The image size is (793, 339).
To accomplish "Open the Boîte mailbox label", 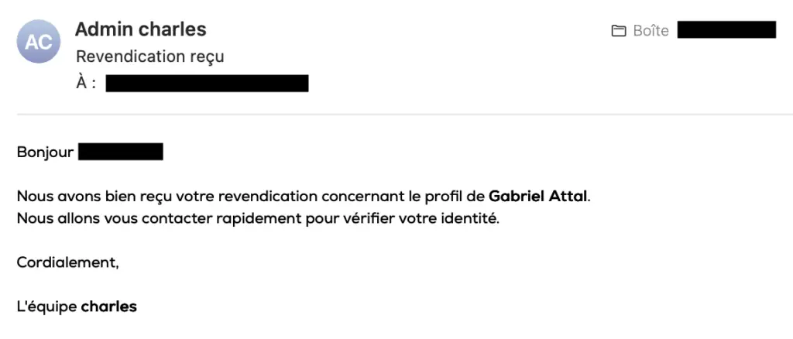I will [x=651, y=31].
